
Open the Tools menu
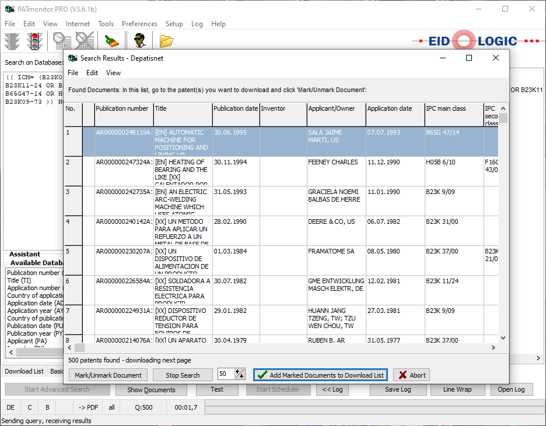(x=106, y=24)
